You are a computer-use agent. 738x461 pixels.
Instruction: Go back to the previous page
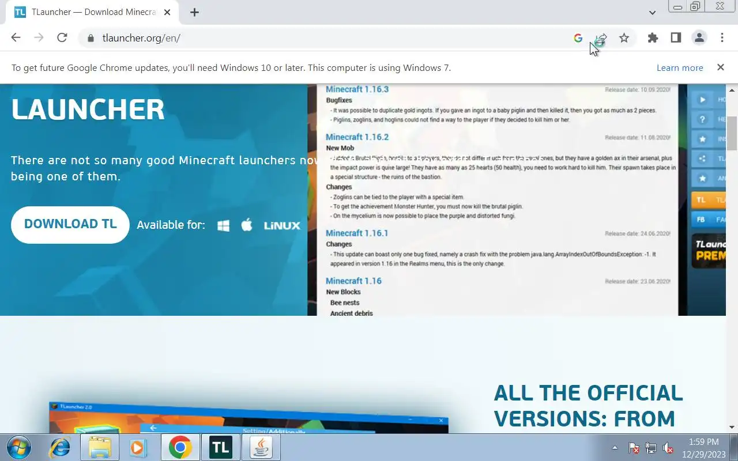click(x=16, y=38)
